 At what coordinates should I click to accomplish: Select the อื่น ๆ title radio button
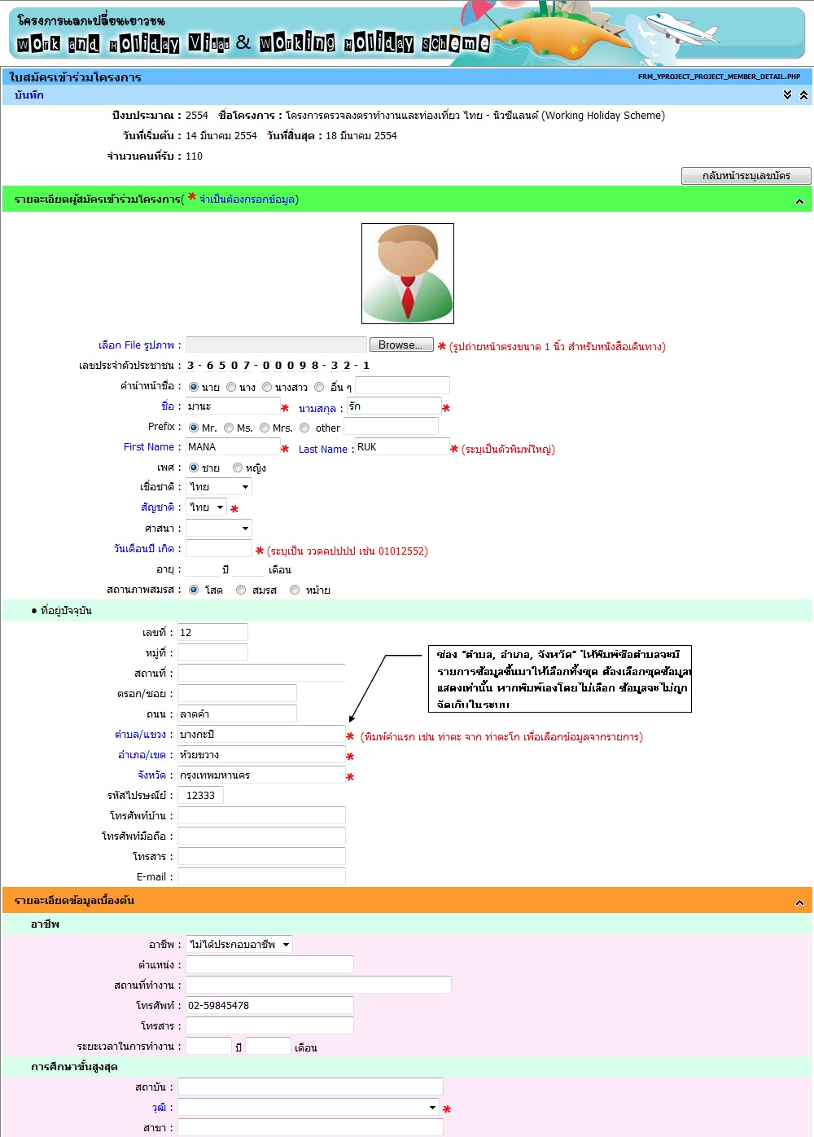pos(319,387)
